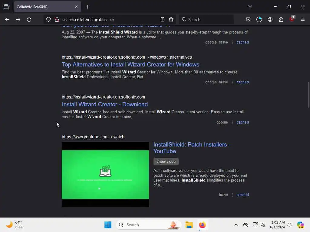Viewport: 310px width, 232px height.
Task: Open the Firefox hamburger menu
Action: point(303,20)
